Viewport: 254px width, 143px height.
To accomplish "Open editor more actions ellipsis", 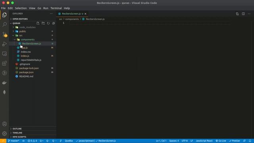I will coord(249,14).
